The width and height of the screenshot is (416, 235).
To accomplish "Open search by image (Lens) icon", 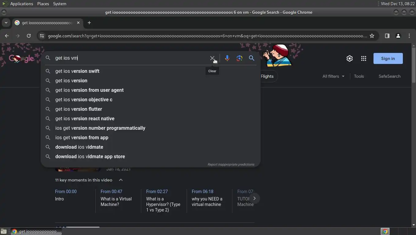I will (x=239, y=58).
